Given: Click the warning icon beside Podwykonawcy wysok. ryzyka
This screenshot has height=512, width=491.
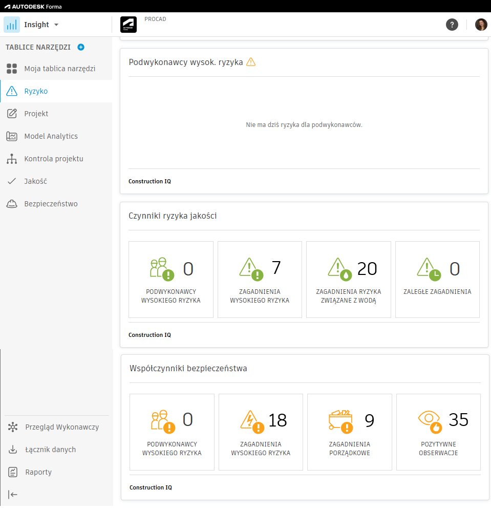Looking at the screenshot, I should [251, 62].
